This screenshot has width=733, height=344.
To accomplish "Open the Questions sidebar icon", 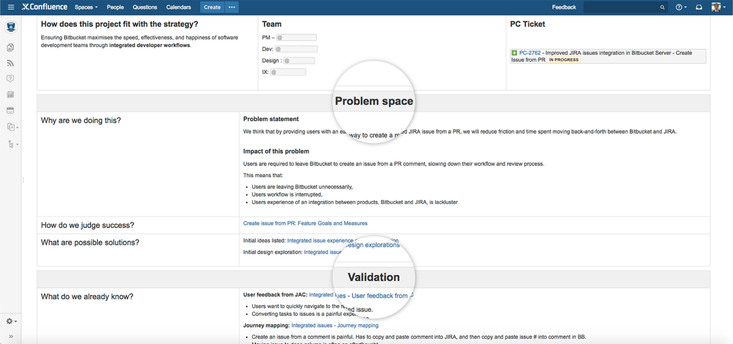I will coord(10,79).
